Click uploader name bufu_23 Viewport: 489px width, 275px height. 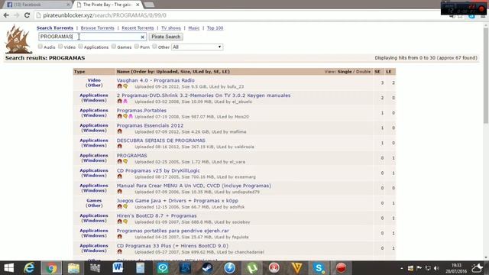point(235,86)
